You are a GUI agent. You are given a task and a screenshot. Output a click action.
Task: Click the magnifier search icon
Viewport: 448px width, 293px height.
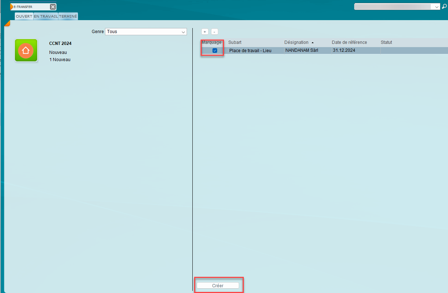[444, 7]
